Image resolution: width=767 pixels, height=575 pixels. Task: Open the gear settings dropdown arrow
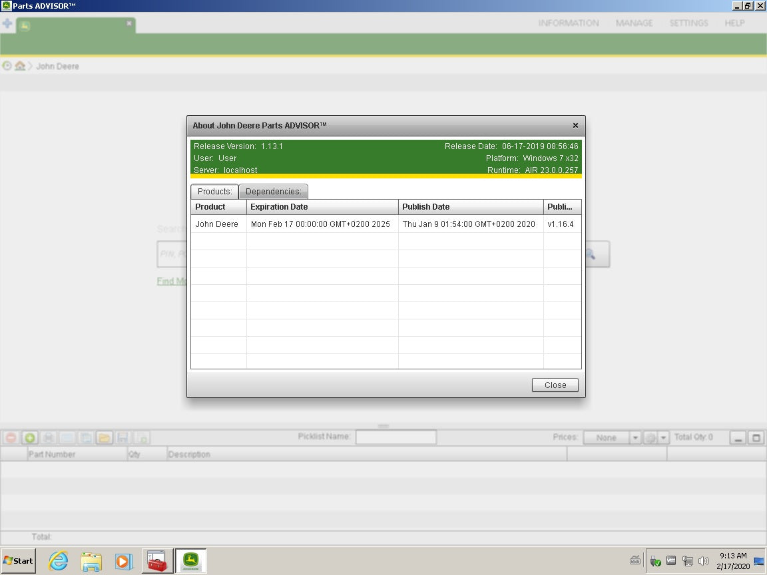click(664, 438)
